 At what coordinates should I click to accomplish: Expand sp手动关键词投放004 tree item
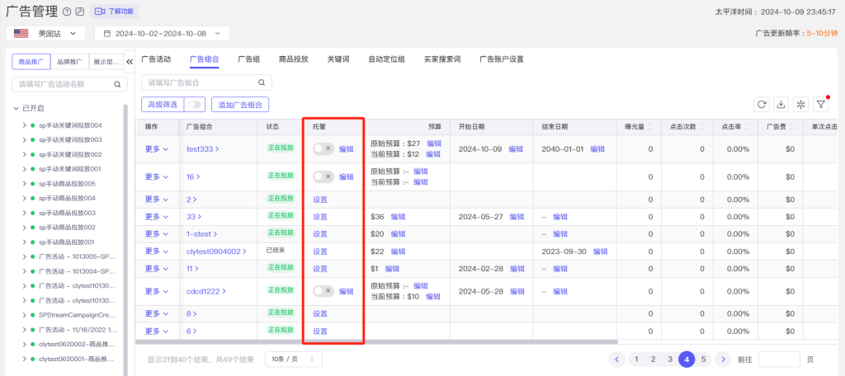click(25, 125)
